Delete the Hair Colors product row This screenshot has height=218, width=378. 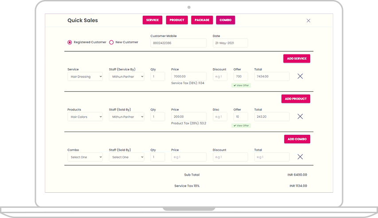300,117
